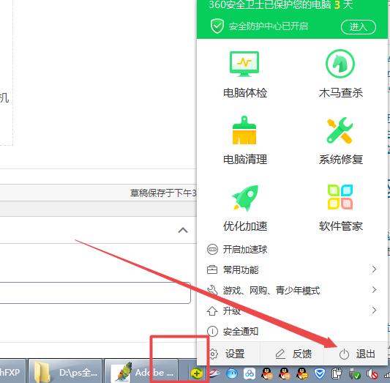The height and width of the screenshot is (383, 390).
Task: Click 退出 to exit 360 Security
Action: (x=357, y=354)
